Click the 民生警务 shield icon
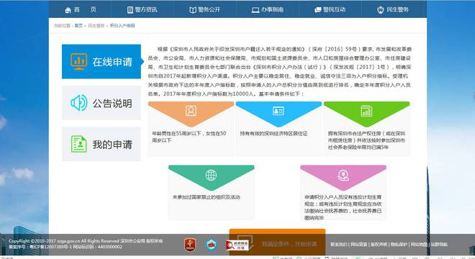 [x=381, y=10]
